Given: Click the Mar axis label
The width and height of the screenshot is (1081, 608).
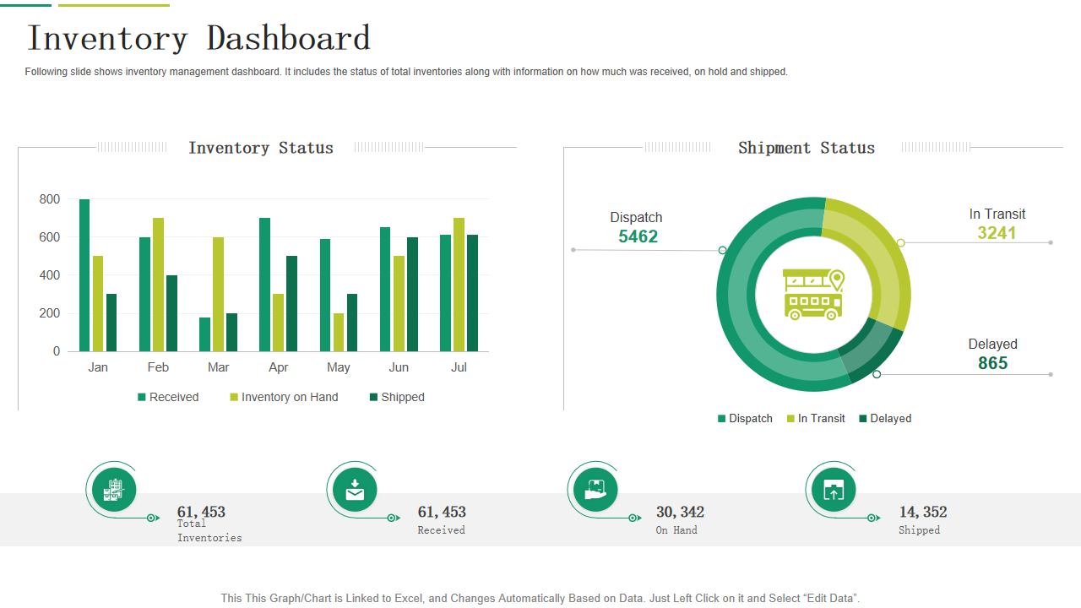Looking at the screenshot, I should [218, 367].
